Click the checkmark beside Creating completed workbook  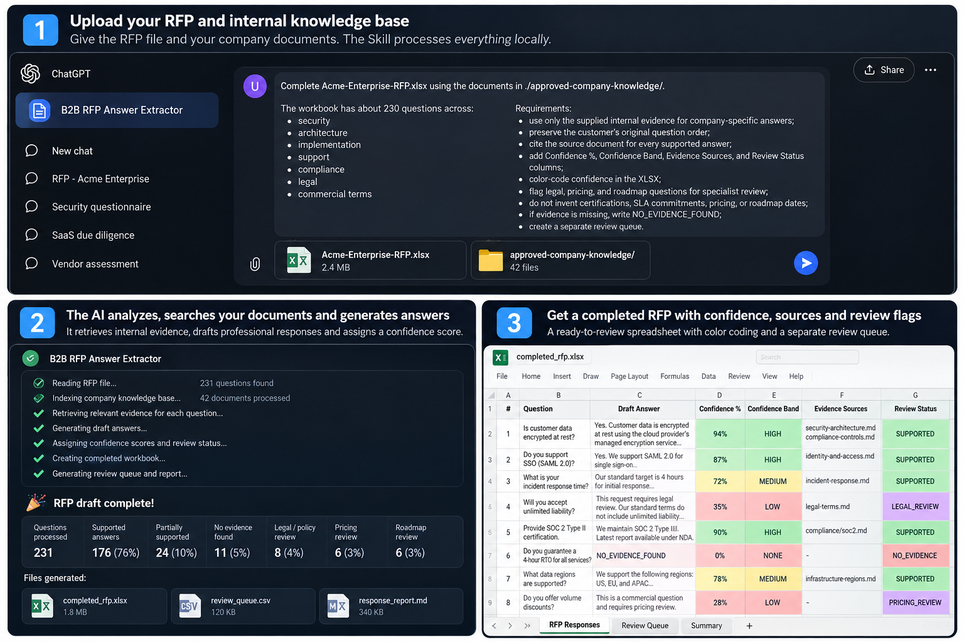pyautogui.click(x=39, y=458)
